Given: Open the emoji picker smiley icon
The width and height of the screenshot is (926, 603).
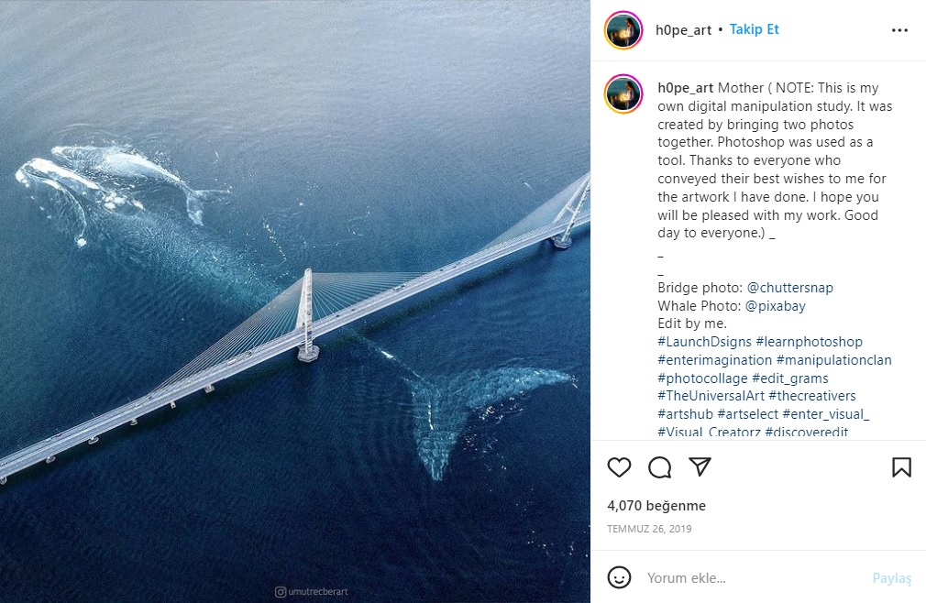Looking at the screenshot, I should point(620,577).
